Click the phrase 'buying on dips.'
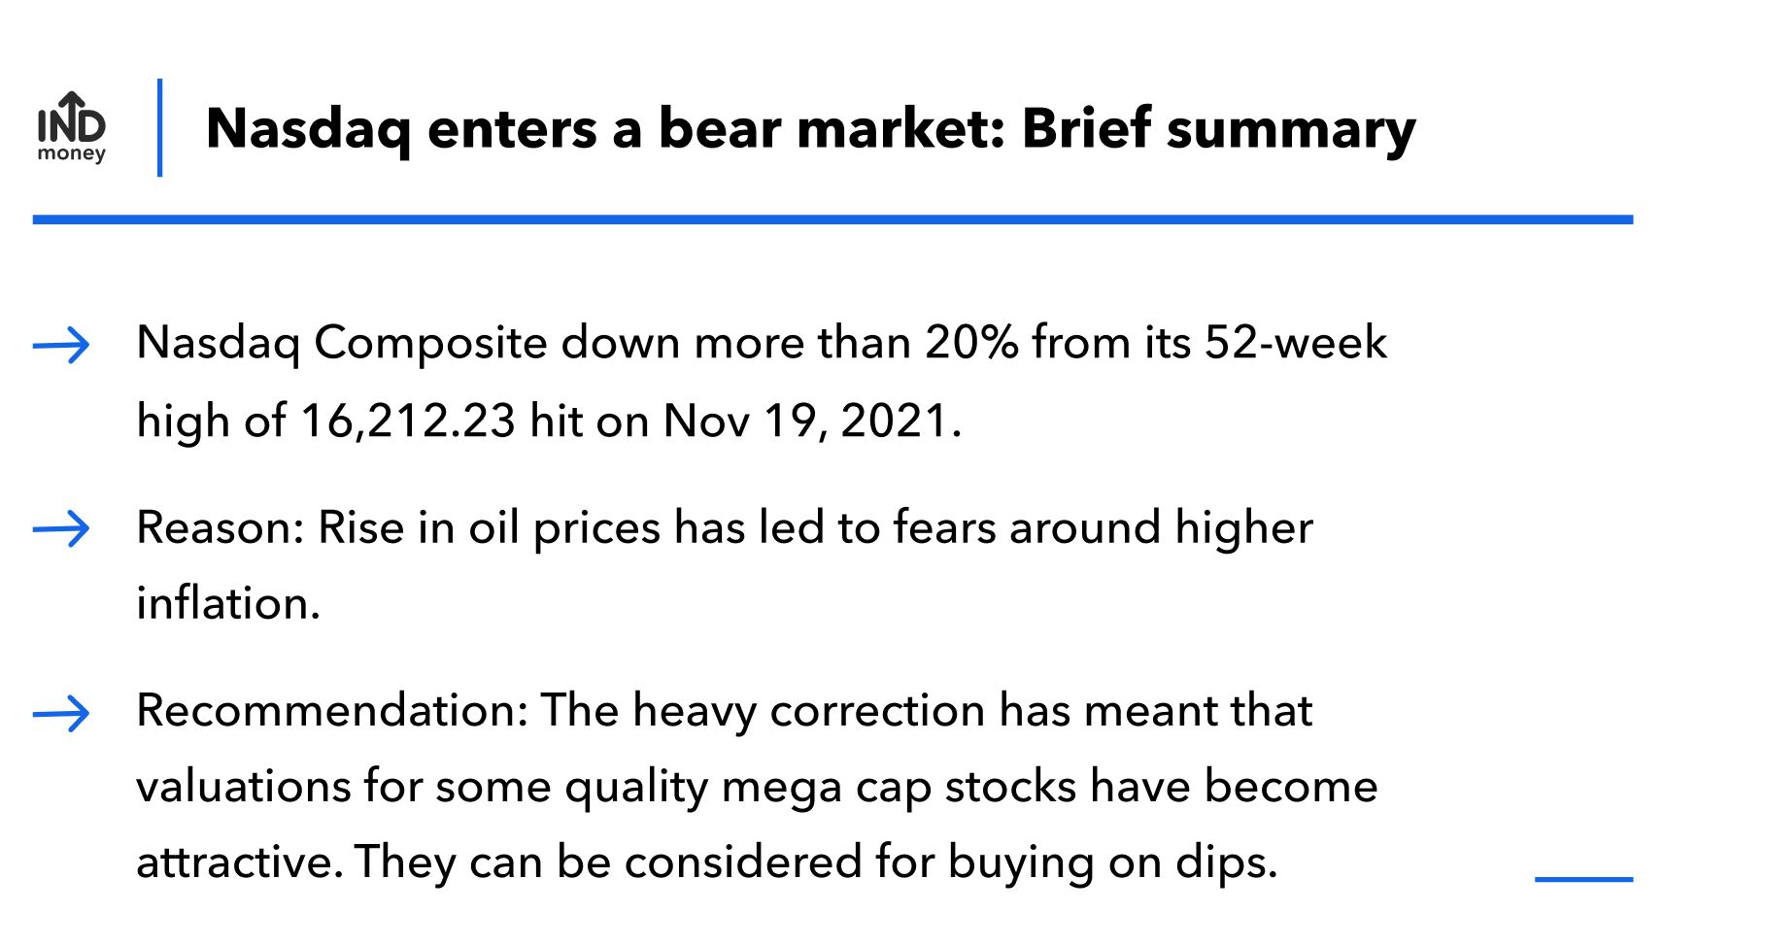Screen dimensions: 1766x946 1113,863
